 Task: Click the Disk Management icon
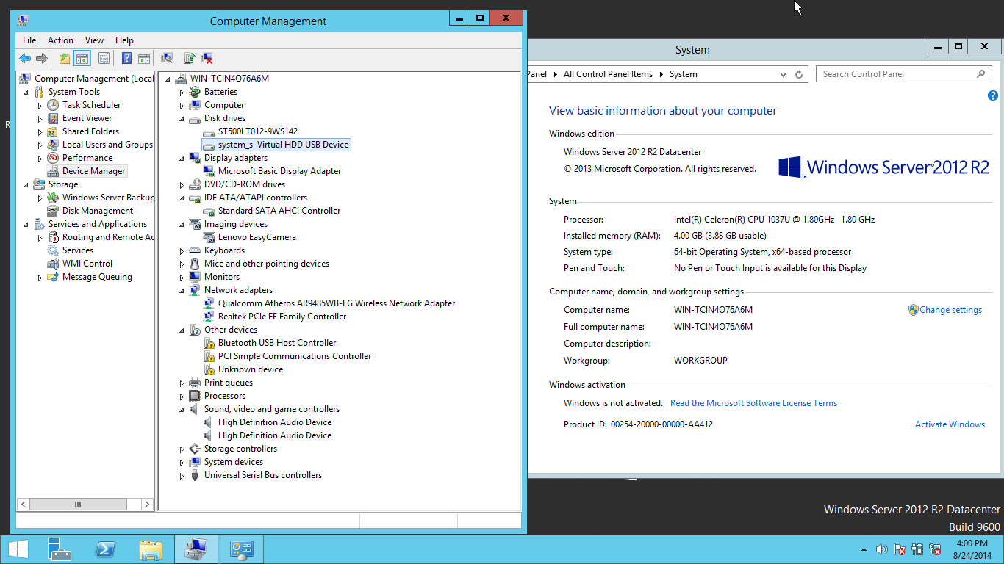pyautogui.click(x=53, y=211)
